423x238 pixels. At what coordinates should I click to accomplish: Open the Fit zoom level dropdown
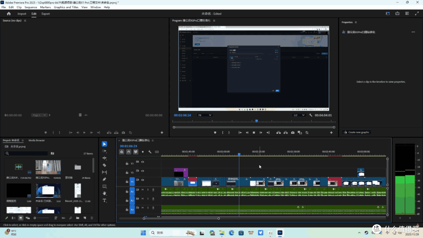point(205,115)
